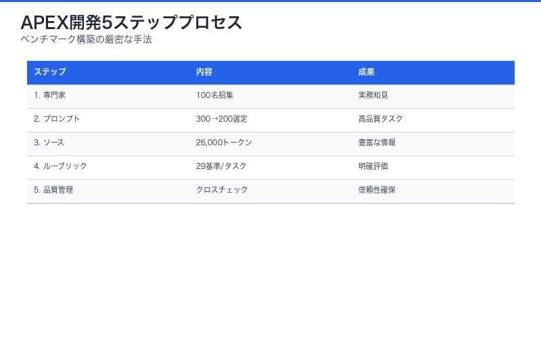The image size is (541, 338).
Task: Select the 300→200選定 cell
Action: tap(222, 119)
